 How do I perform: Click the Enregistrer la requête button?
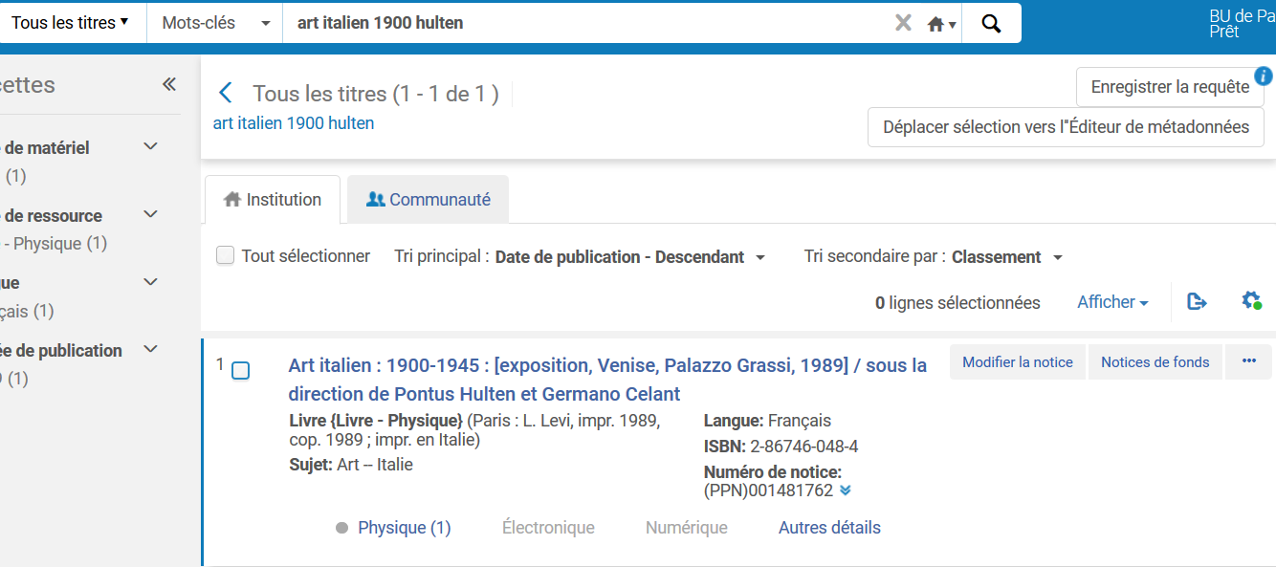1169,87
